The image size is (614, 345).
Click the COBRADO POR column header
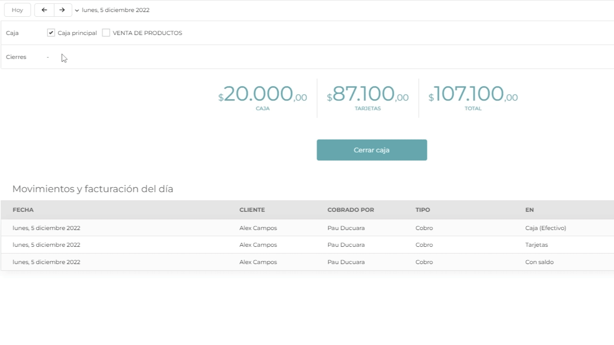351,210
